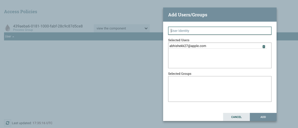Screen dimensions: 298x128
Task: Select the component ID 439aeba6-0181-1000-fabf-28c9c87d5ce8
Action: [48, 26]
